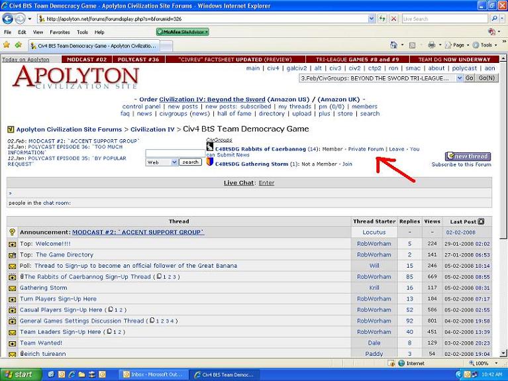The image size is (508, 381).
Task: Click the Favorites star icon
Action: (x=6, y=45)
